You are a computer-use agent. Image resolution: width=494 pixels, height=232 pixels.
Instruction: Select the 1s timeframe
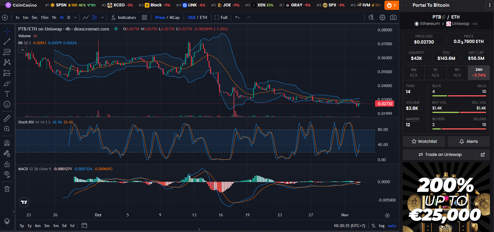17,17
